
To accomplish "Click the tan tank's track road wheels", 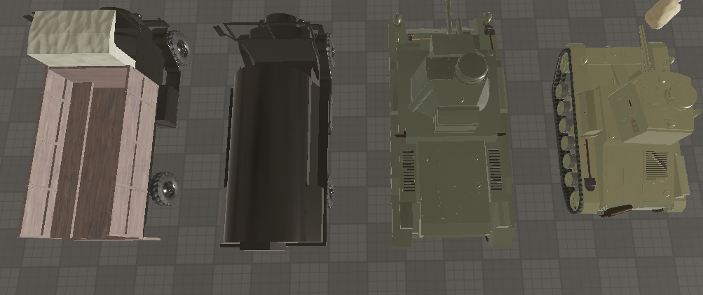I will pyautogui.click(x=568, y=133).
